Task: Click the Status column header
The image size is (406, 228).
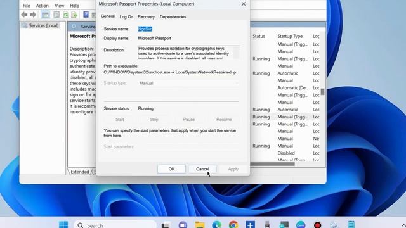Action: click(259, 37)
